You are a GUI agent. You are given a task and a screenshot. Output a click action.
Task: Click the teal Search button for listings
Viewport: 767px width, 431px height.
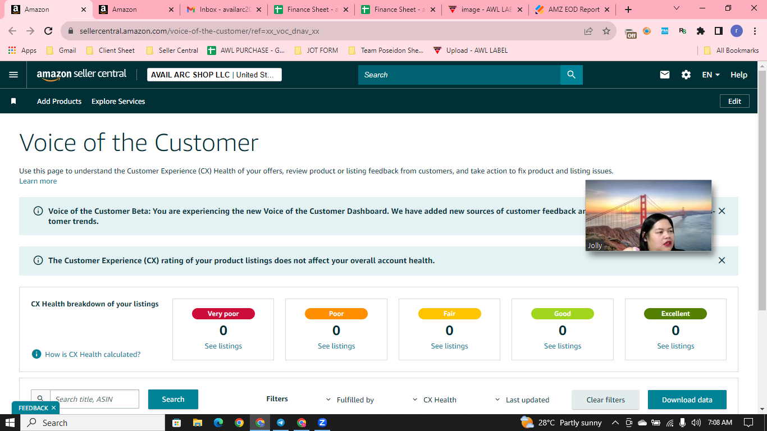click(173, 399)
